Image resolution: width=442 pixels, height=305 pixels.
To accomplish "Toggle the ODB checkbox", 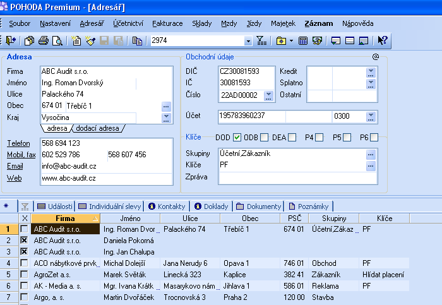I will click(264, 137).
